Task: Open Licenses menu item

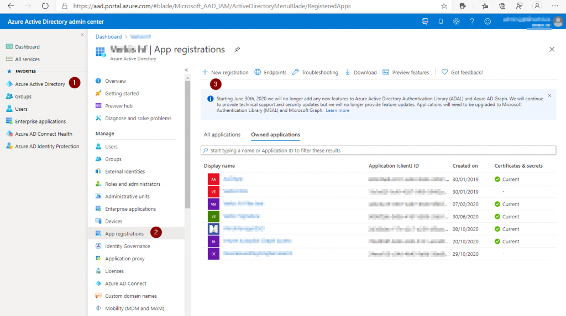Action: (x=114, y=271)
